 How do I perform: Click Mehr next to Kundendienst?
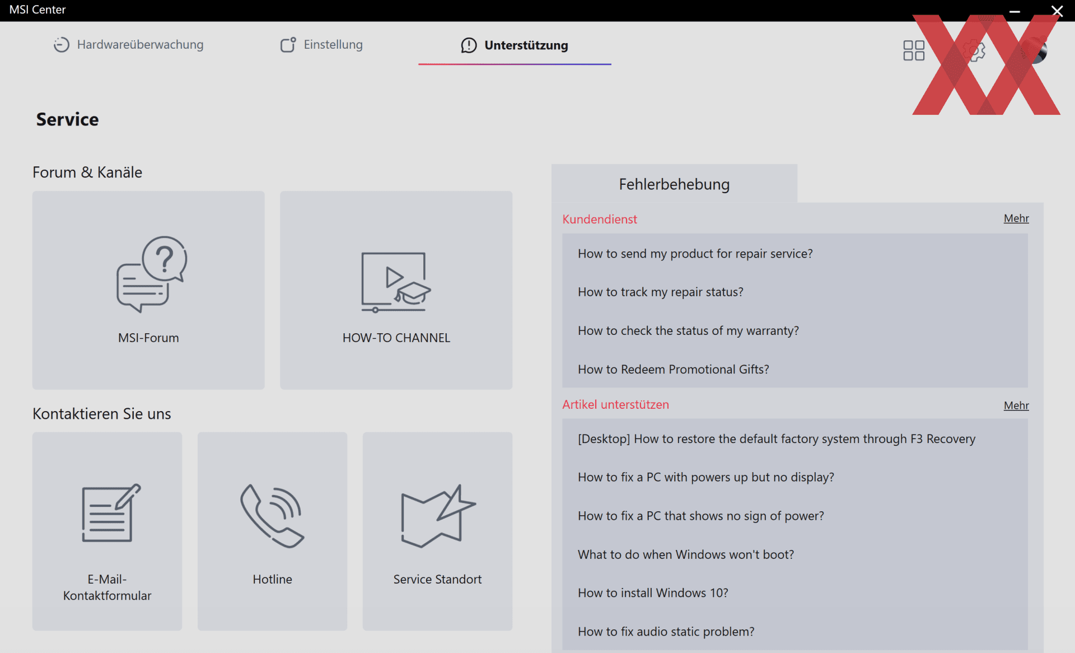click(x=1016, y=218)
